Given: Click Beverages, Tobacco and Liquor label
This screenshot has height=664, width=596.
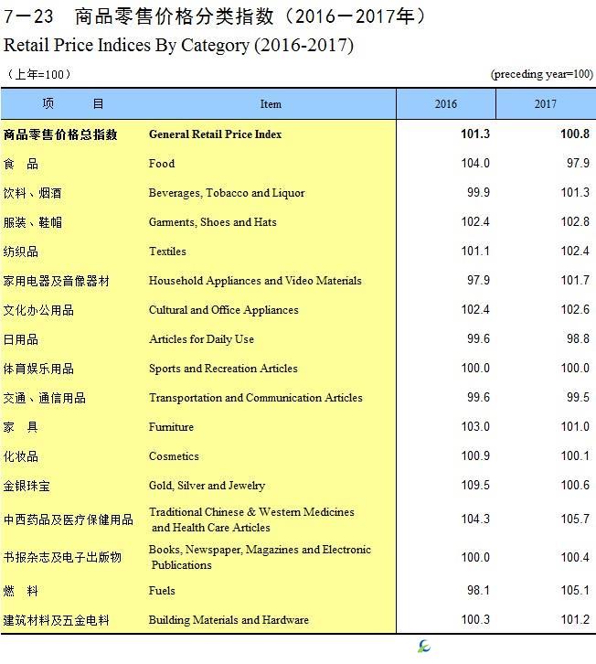Looking at the screenshot, I should [x=227, y=193].
